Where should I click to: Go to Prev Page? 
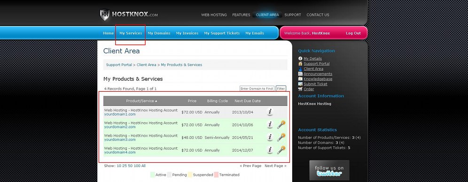[x=250, y=166]
